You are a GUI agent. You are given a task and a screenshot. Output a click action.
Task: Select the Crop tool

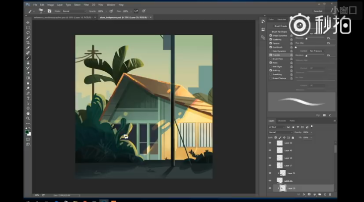point(28,43)
